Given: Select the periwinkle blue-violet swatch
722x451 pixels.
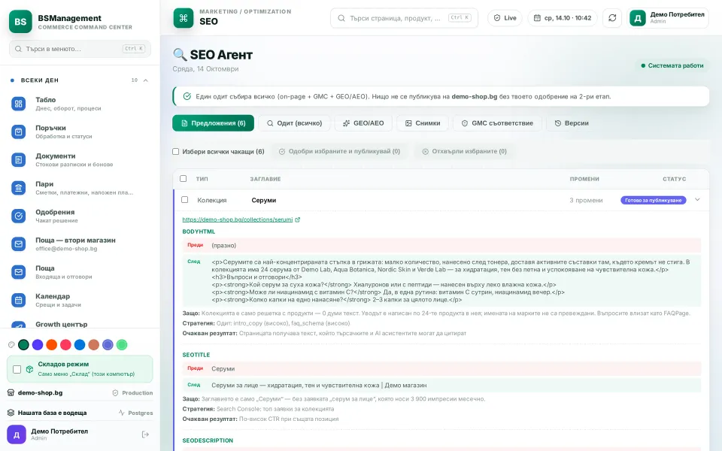Looking at the screenshot, I should coord(108,345).
